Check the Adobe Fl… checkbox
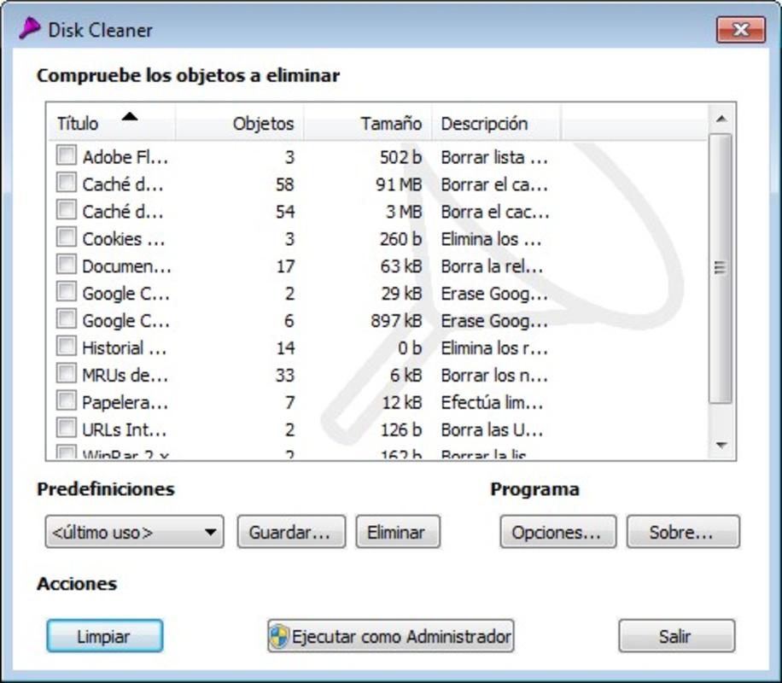Image resolution: width=782 pixels, height=683 pixels. pos(67,155)
